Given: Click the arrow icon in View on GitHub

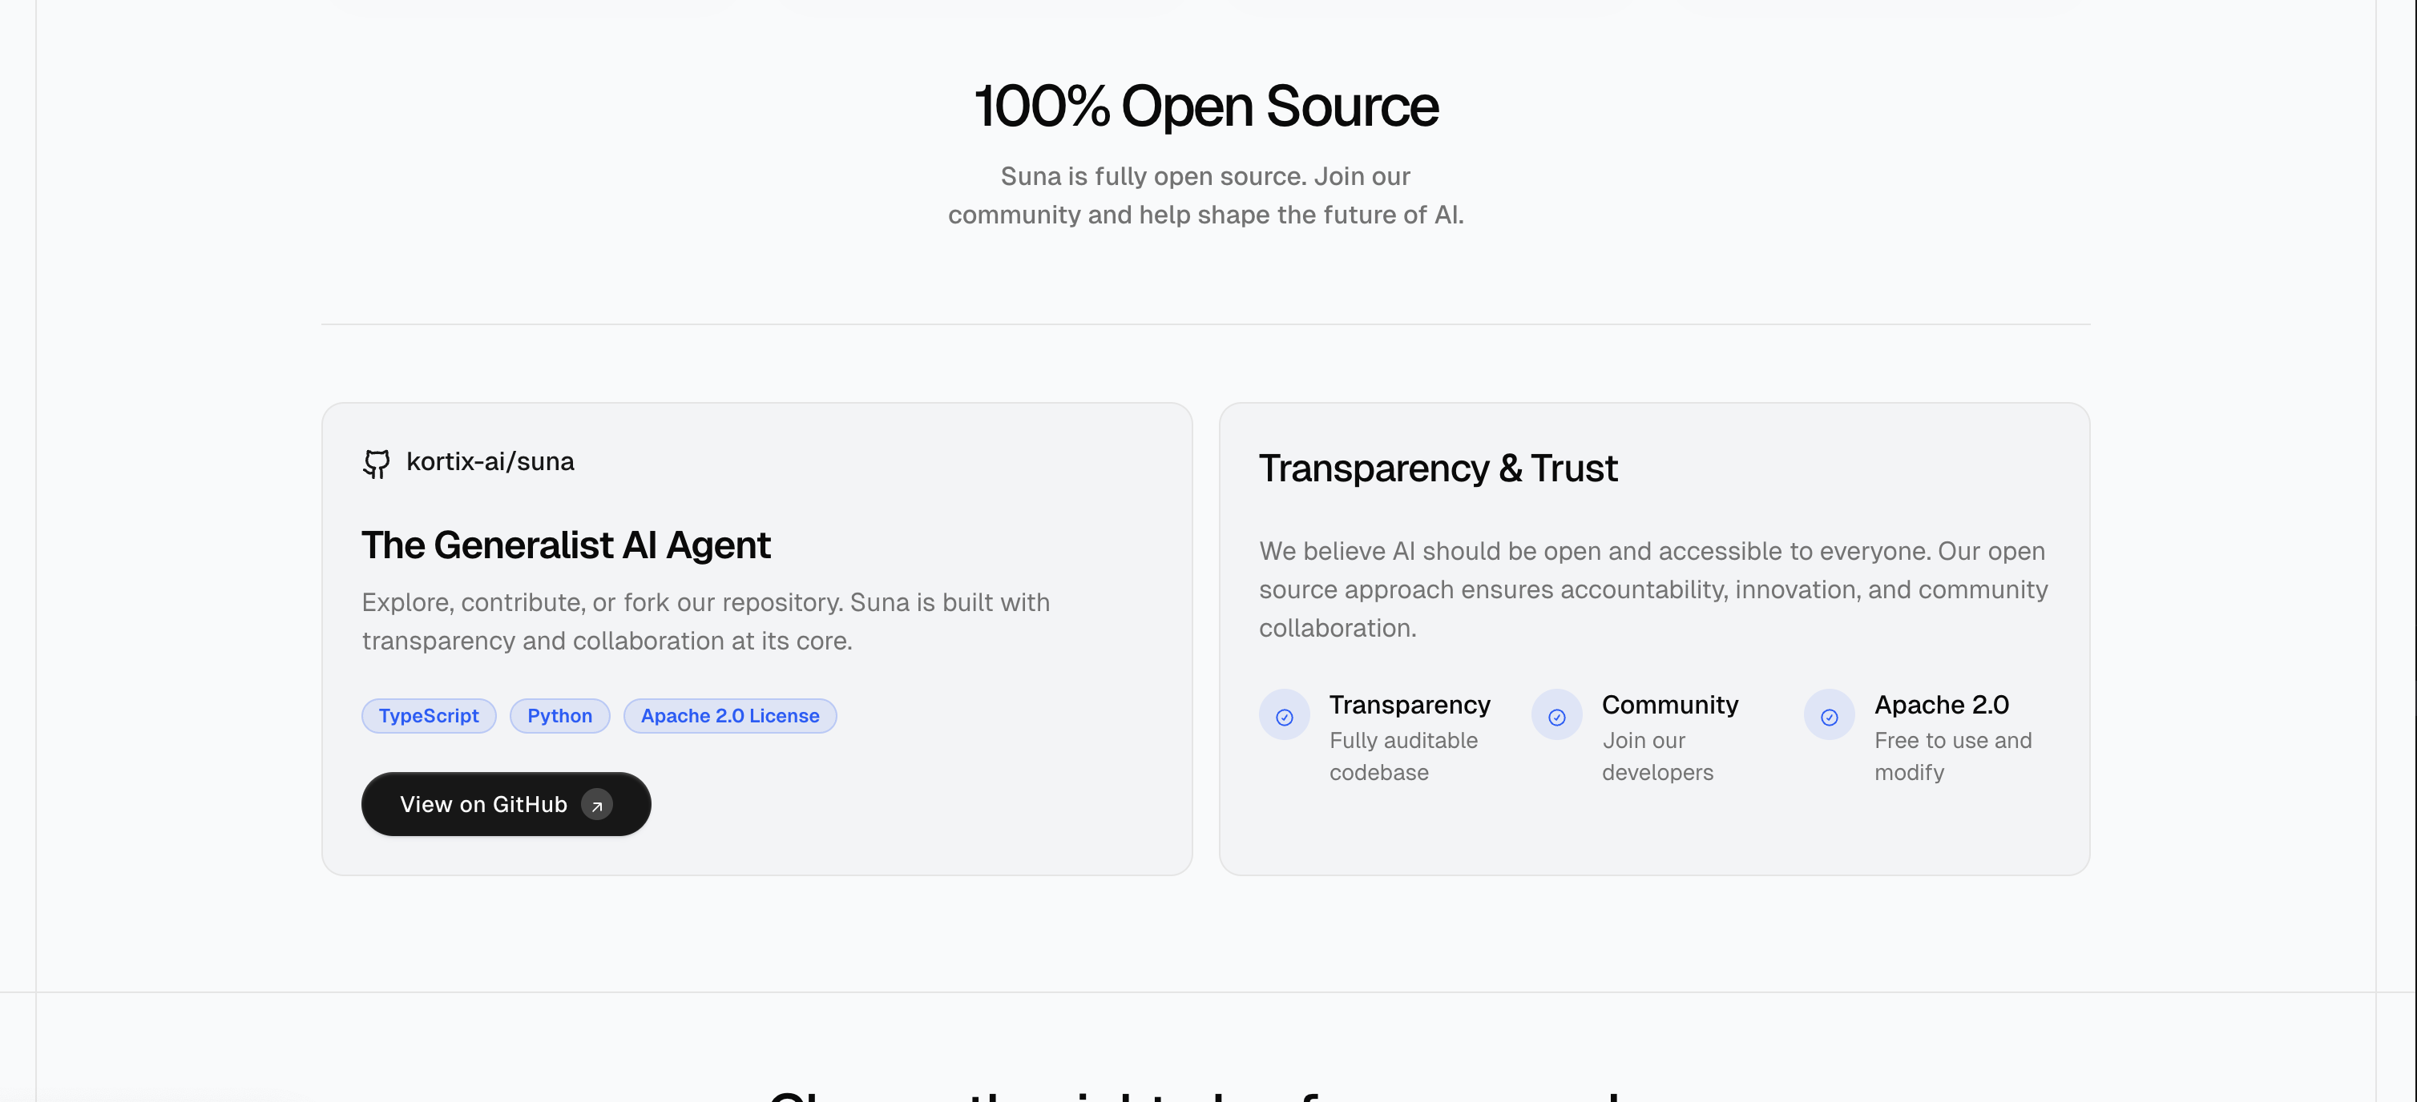Looking at the screenshot, I should (597, 805).
